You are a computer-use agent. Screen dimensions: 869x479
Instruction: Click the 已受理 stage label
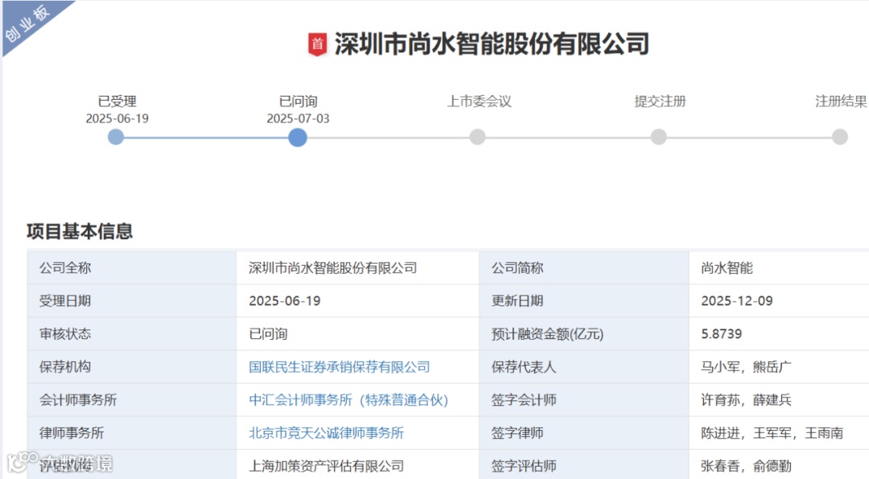tap(117, 101)
